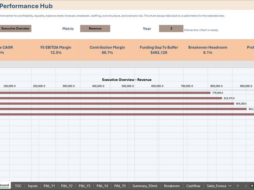Open sheet tab options vertical dots

246,186
